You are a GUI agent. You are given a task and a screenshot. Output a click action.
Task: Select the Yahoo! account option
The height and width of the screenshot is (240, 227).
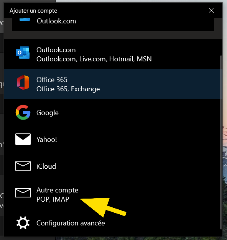click(x=113, y=139)
